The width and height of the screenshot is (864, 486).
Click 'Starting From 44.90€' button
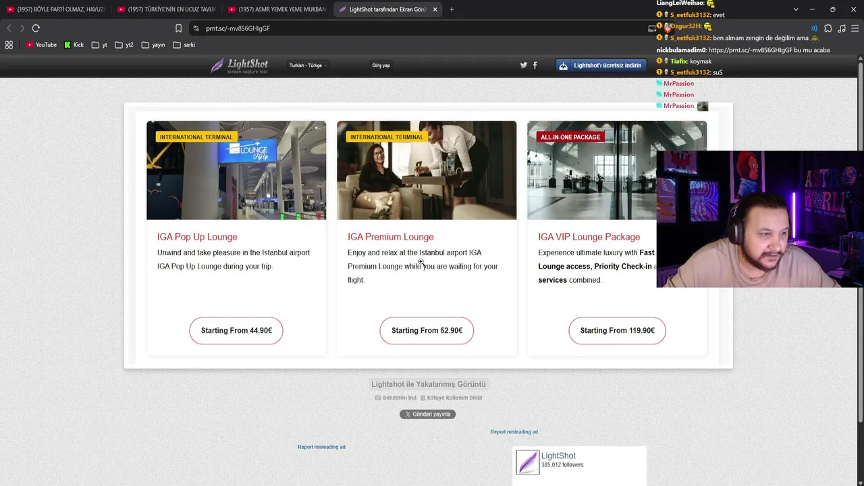[x=236, y=331]
